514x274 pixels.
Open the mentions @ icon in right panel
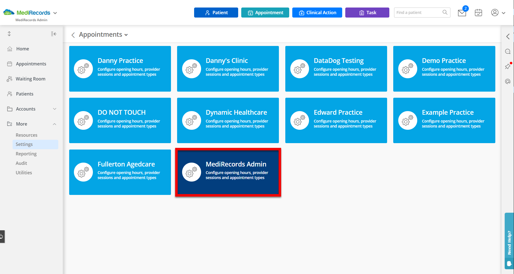point(508,81)
